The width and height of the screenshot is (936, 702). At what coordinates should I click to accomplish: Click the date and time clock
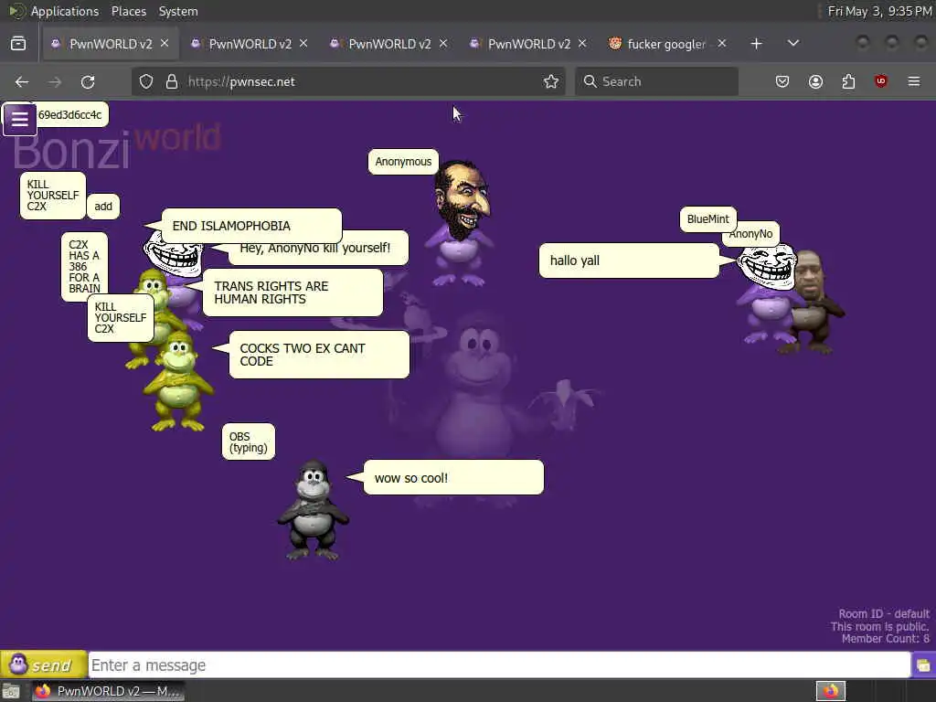pyautogui.click(x=879, y=11)
